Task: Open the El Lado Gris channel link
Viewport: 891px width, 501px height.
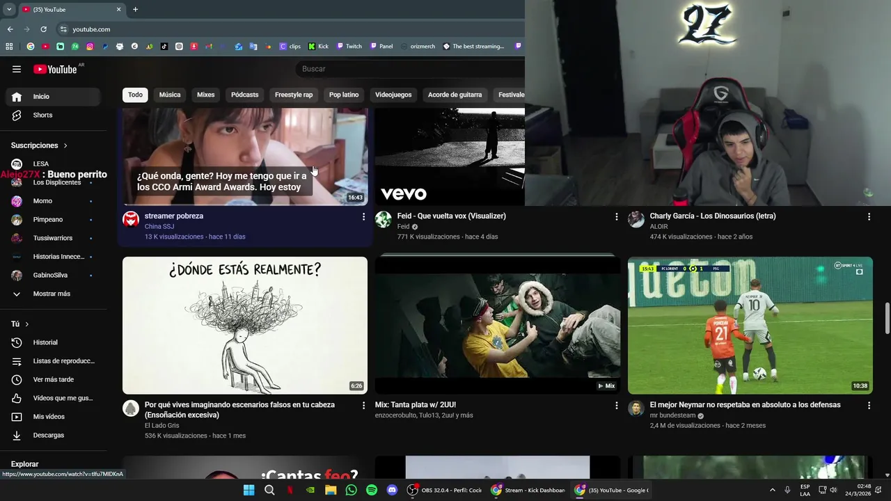Action: click(x=162, y=425)
